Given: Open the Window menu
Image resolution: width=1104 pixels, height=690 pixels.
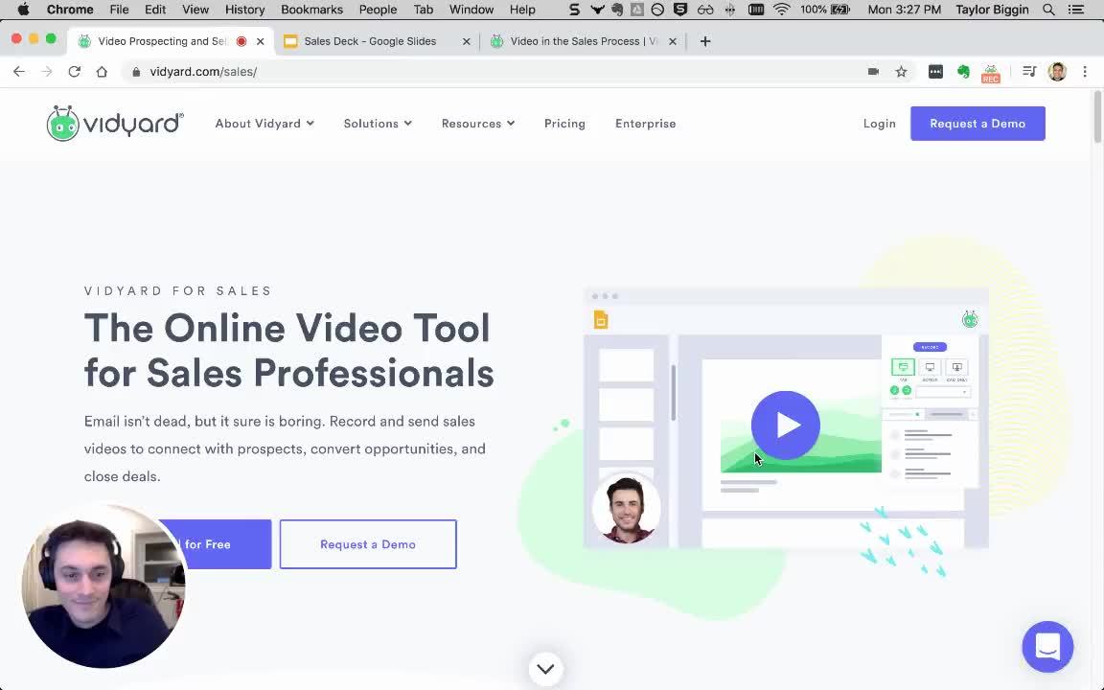Looking at the screenshot, I should (471, 10).
